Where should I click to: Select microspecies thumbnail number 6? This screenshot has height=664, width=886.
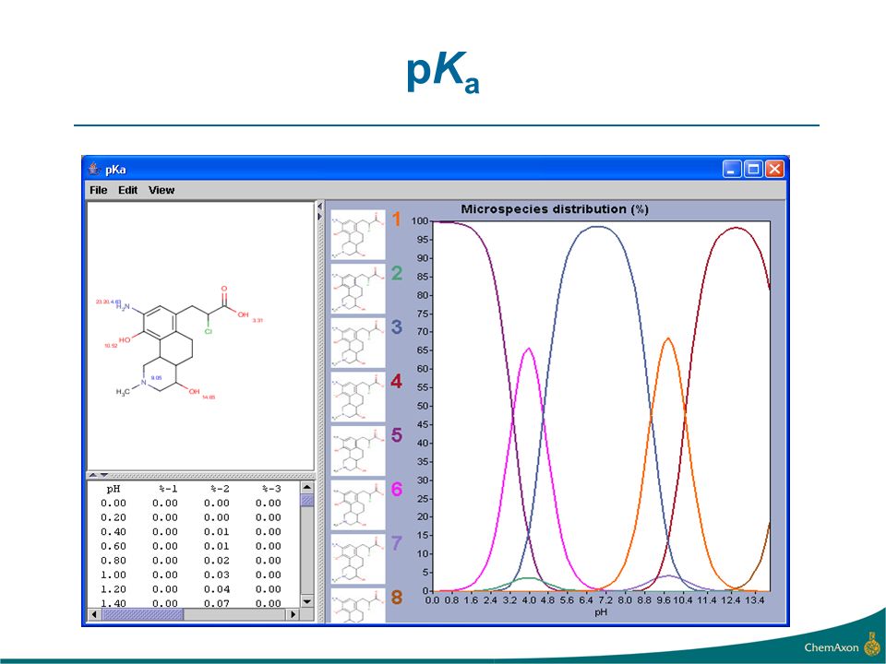point(358,505)
